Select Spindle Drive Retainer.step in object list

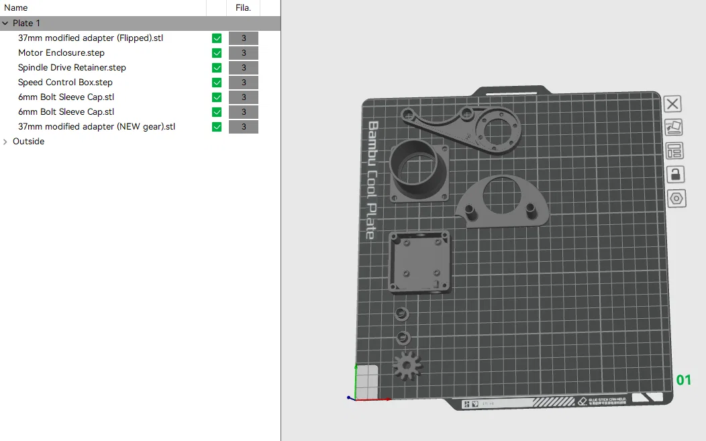tap(72, 68)
